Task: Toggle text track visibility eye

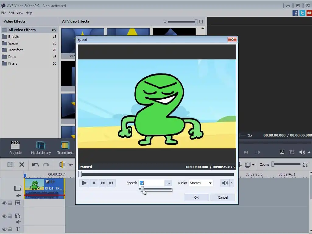Action: tap(4, 229)
